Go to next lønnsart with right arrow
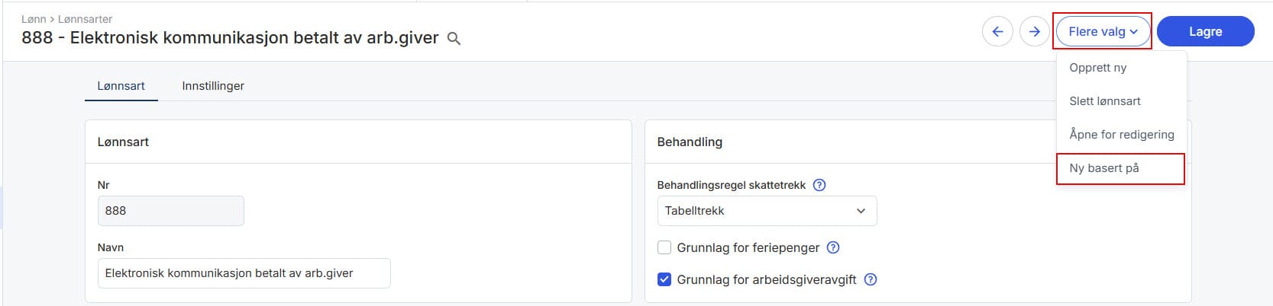This screenshot has width=1273, height=306. tap(1034, 32)
